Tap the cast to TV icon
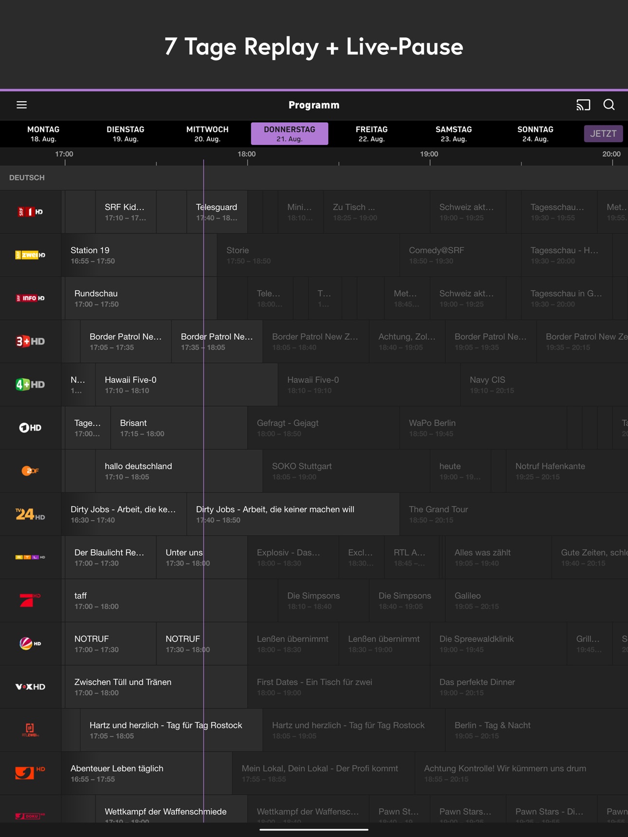 (x=583, y=105)
